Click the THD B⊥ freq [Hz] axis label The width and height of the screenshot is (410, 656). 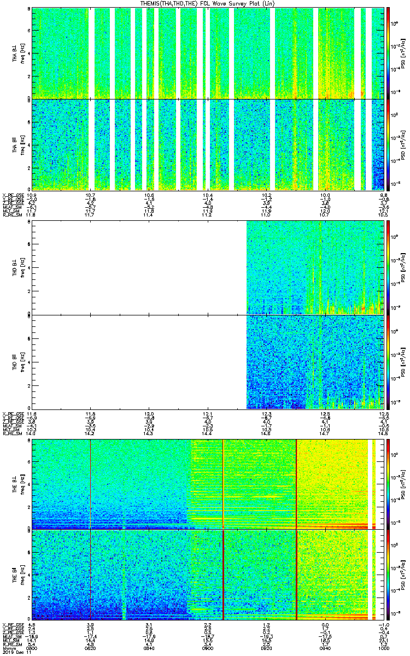[22, 268]
